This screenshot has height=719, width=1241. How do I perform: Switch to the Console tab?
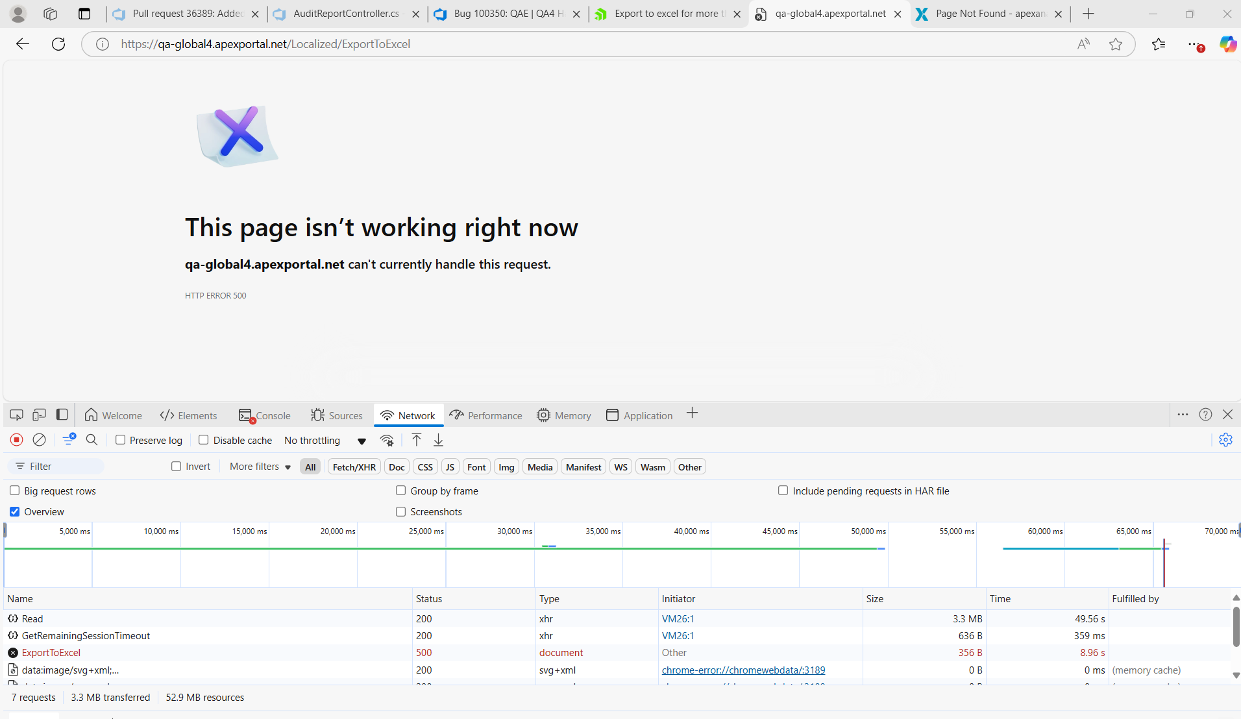click(x=265, y=415)
